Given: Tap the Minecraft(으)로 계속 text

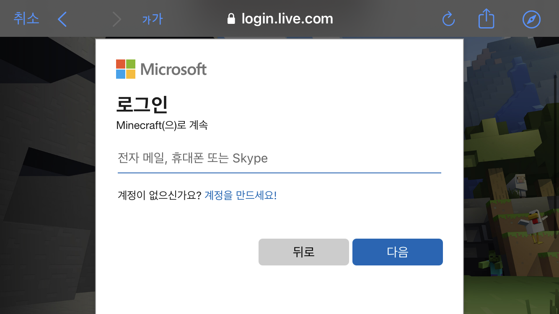Looking at the screenshot, I should 162,125.
